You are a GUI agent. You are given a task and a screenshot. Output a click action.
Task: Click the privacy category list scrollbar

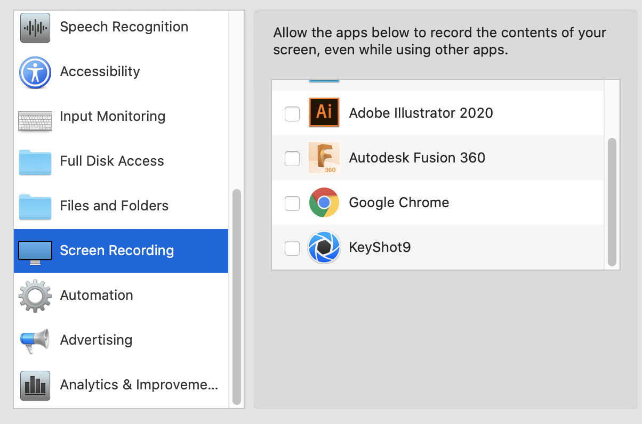coord(237,297)
